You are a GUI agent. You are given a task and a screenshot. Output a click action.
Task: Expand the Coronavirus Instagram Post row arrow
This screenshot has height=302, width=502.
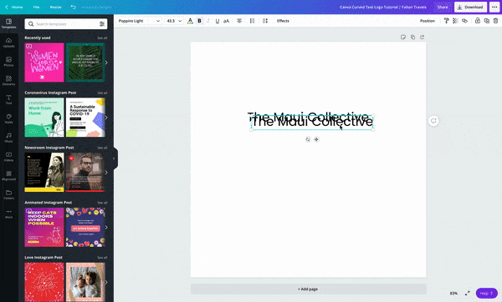click(x=106, y=118)
